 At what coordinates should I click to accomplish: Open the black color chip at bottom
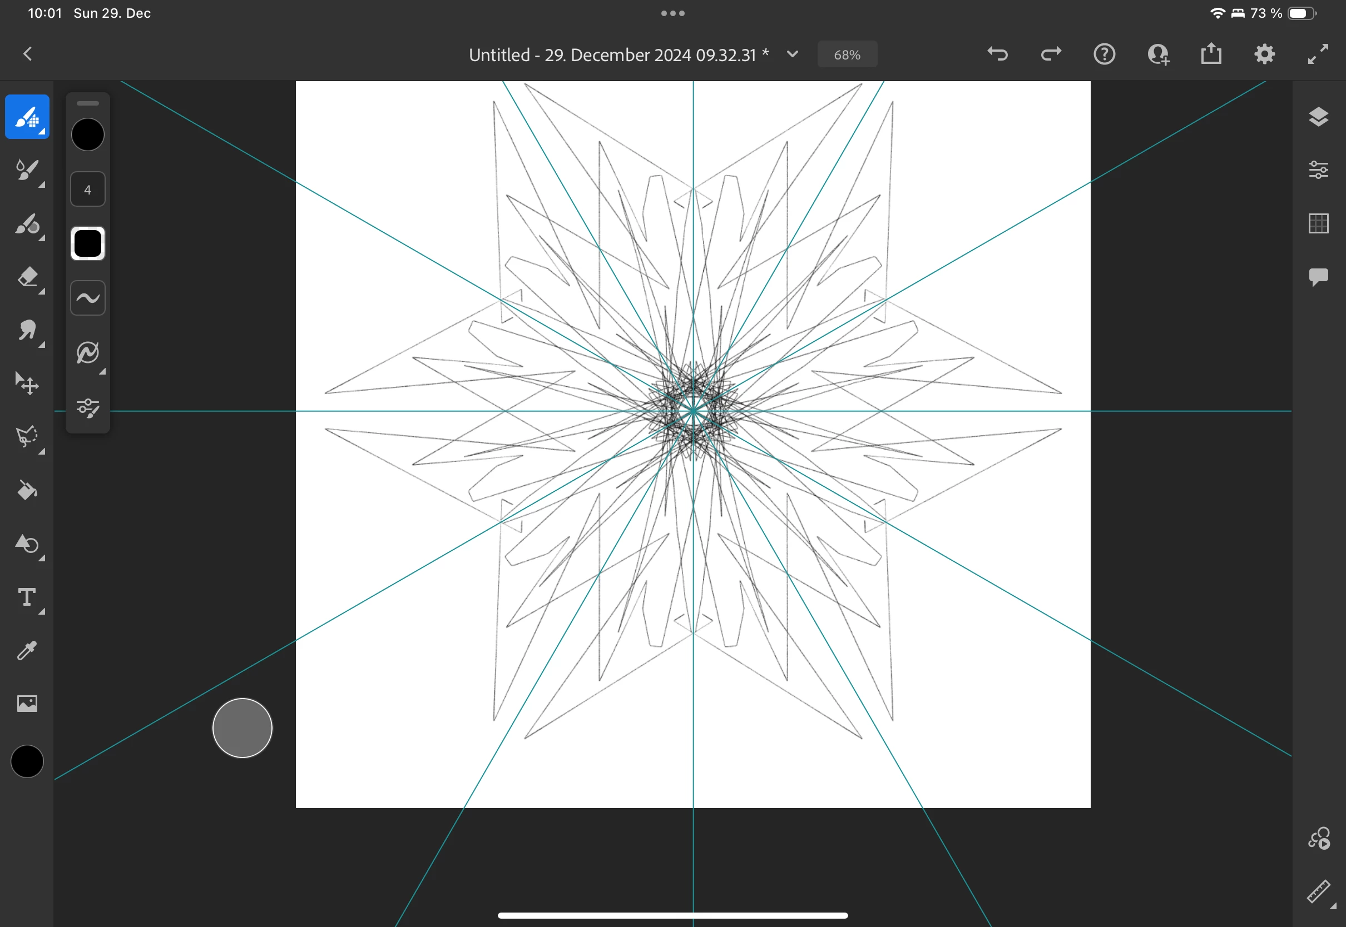click(27, 761)
